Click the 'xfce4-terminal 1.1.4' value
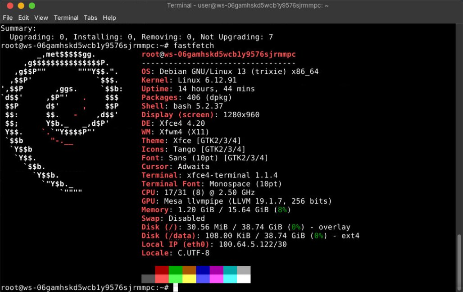The image size is (463, 292). 232,175
